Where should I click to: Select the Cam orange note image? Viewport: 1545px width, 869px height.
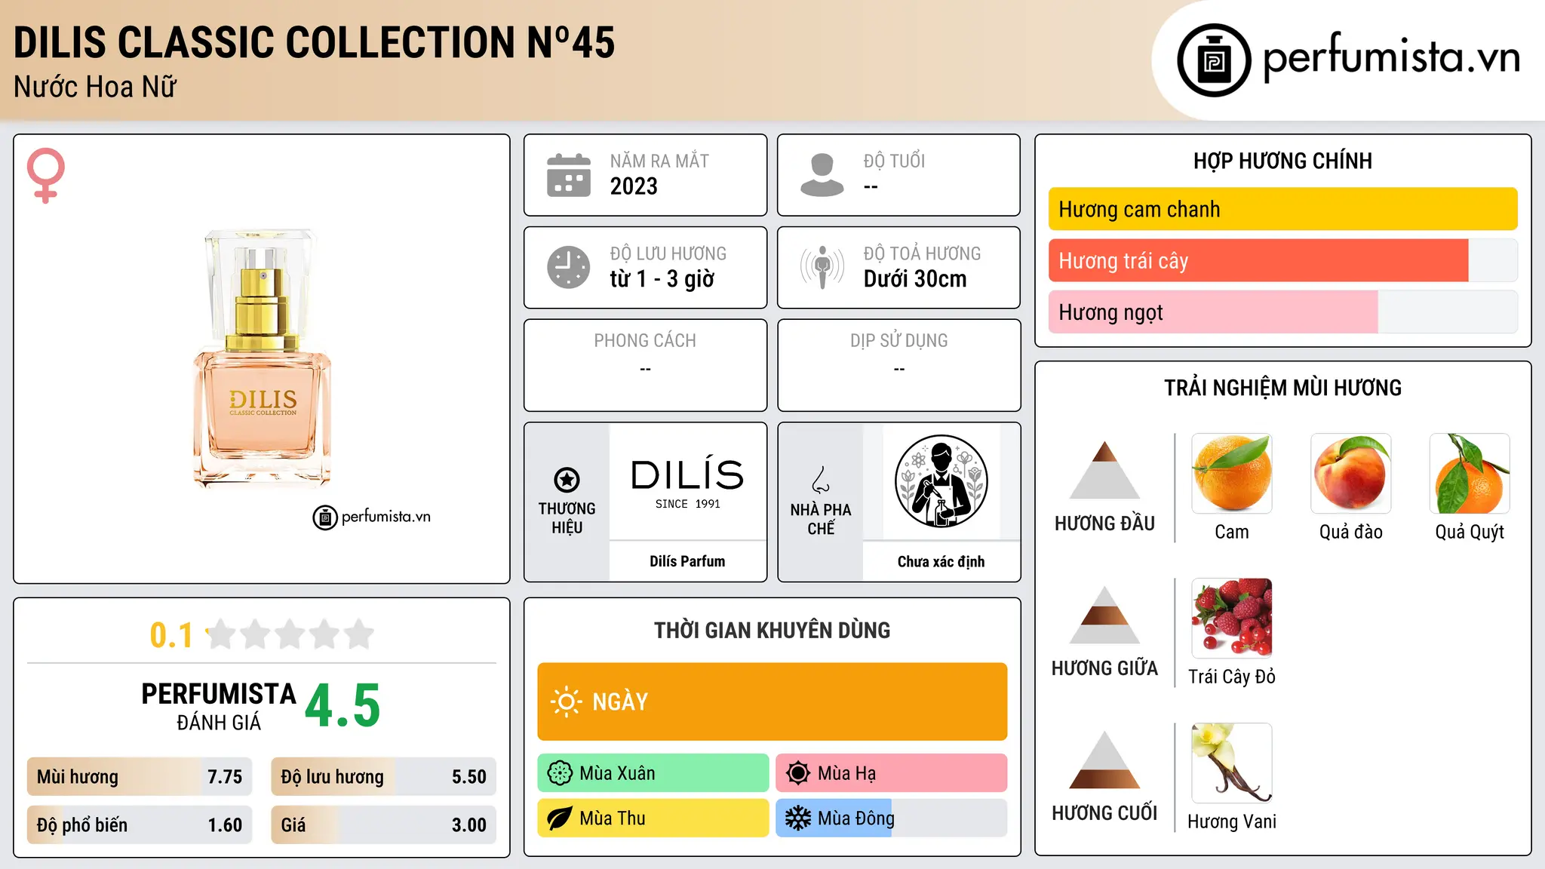click(x=1232, y=474)
